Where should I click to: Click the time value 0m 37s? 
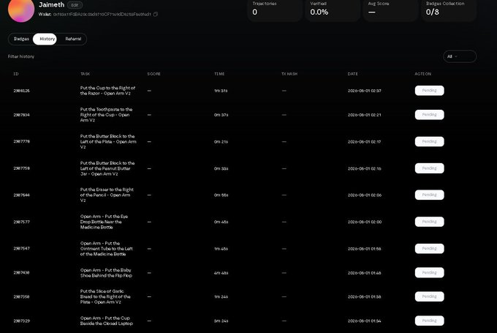coord(221,115)
